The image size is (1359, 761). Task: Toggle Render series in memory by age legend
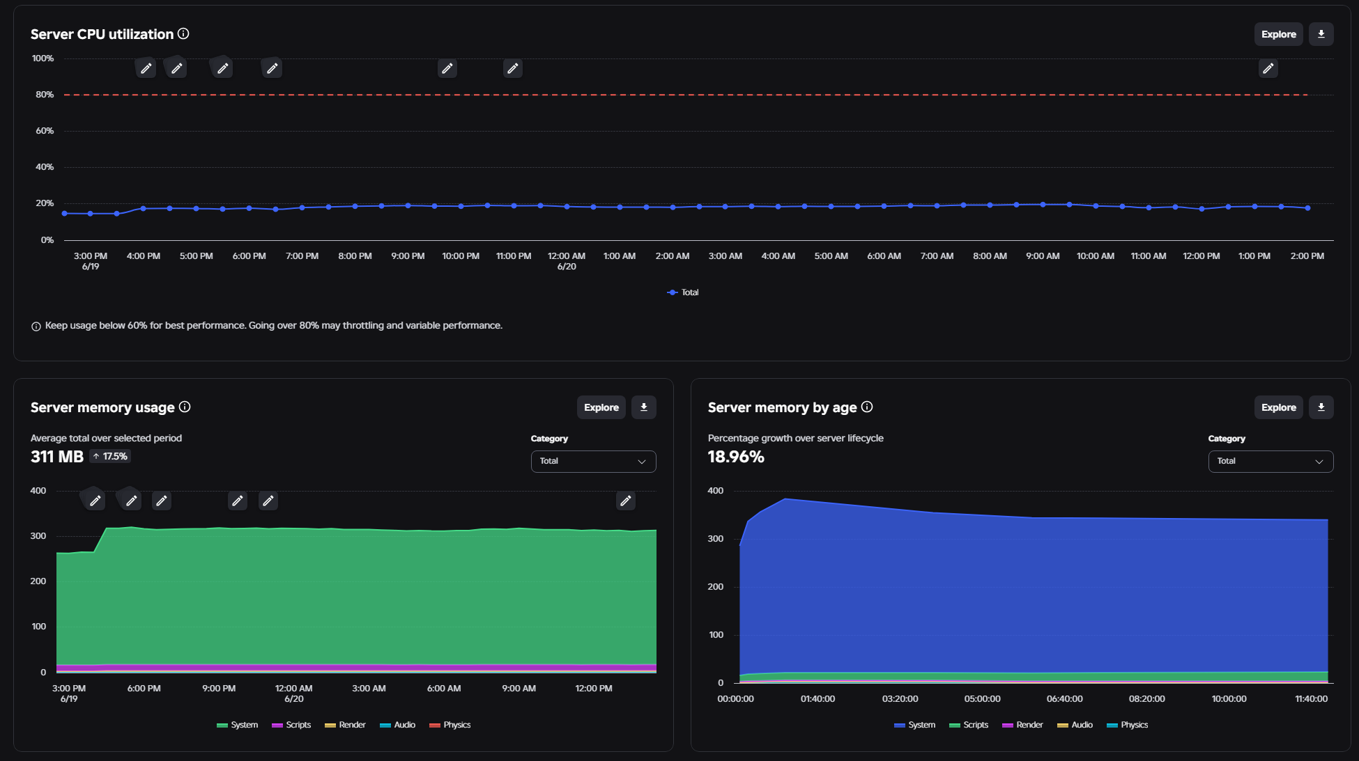(x=1023, y=725)
